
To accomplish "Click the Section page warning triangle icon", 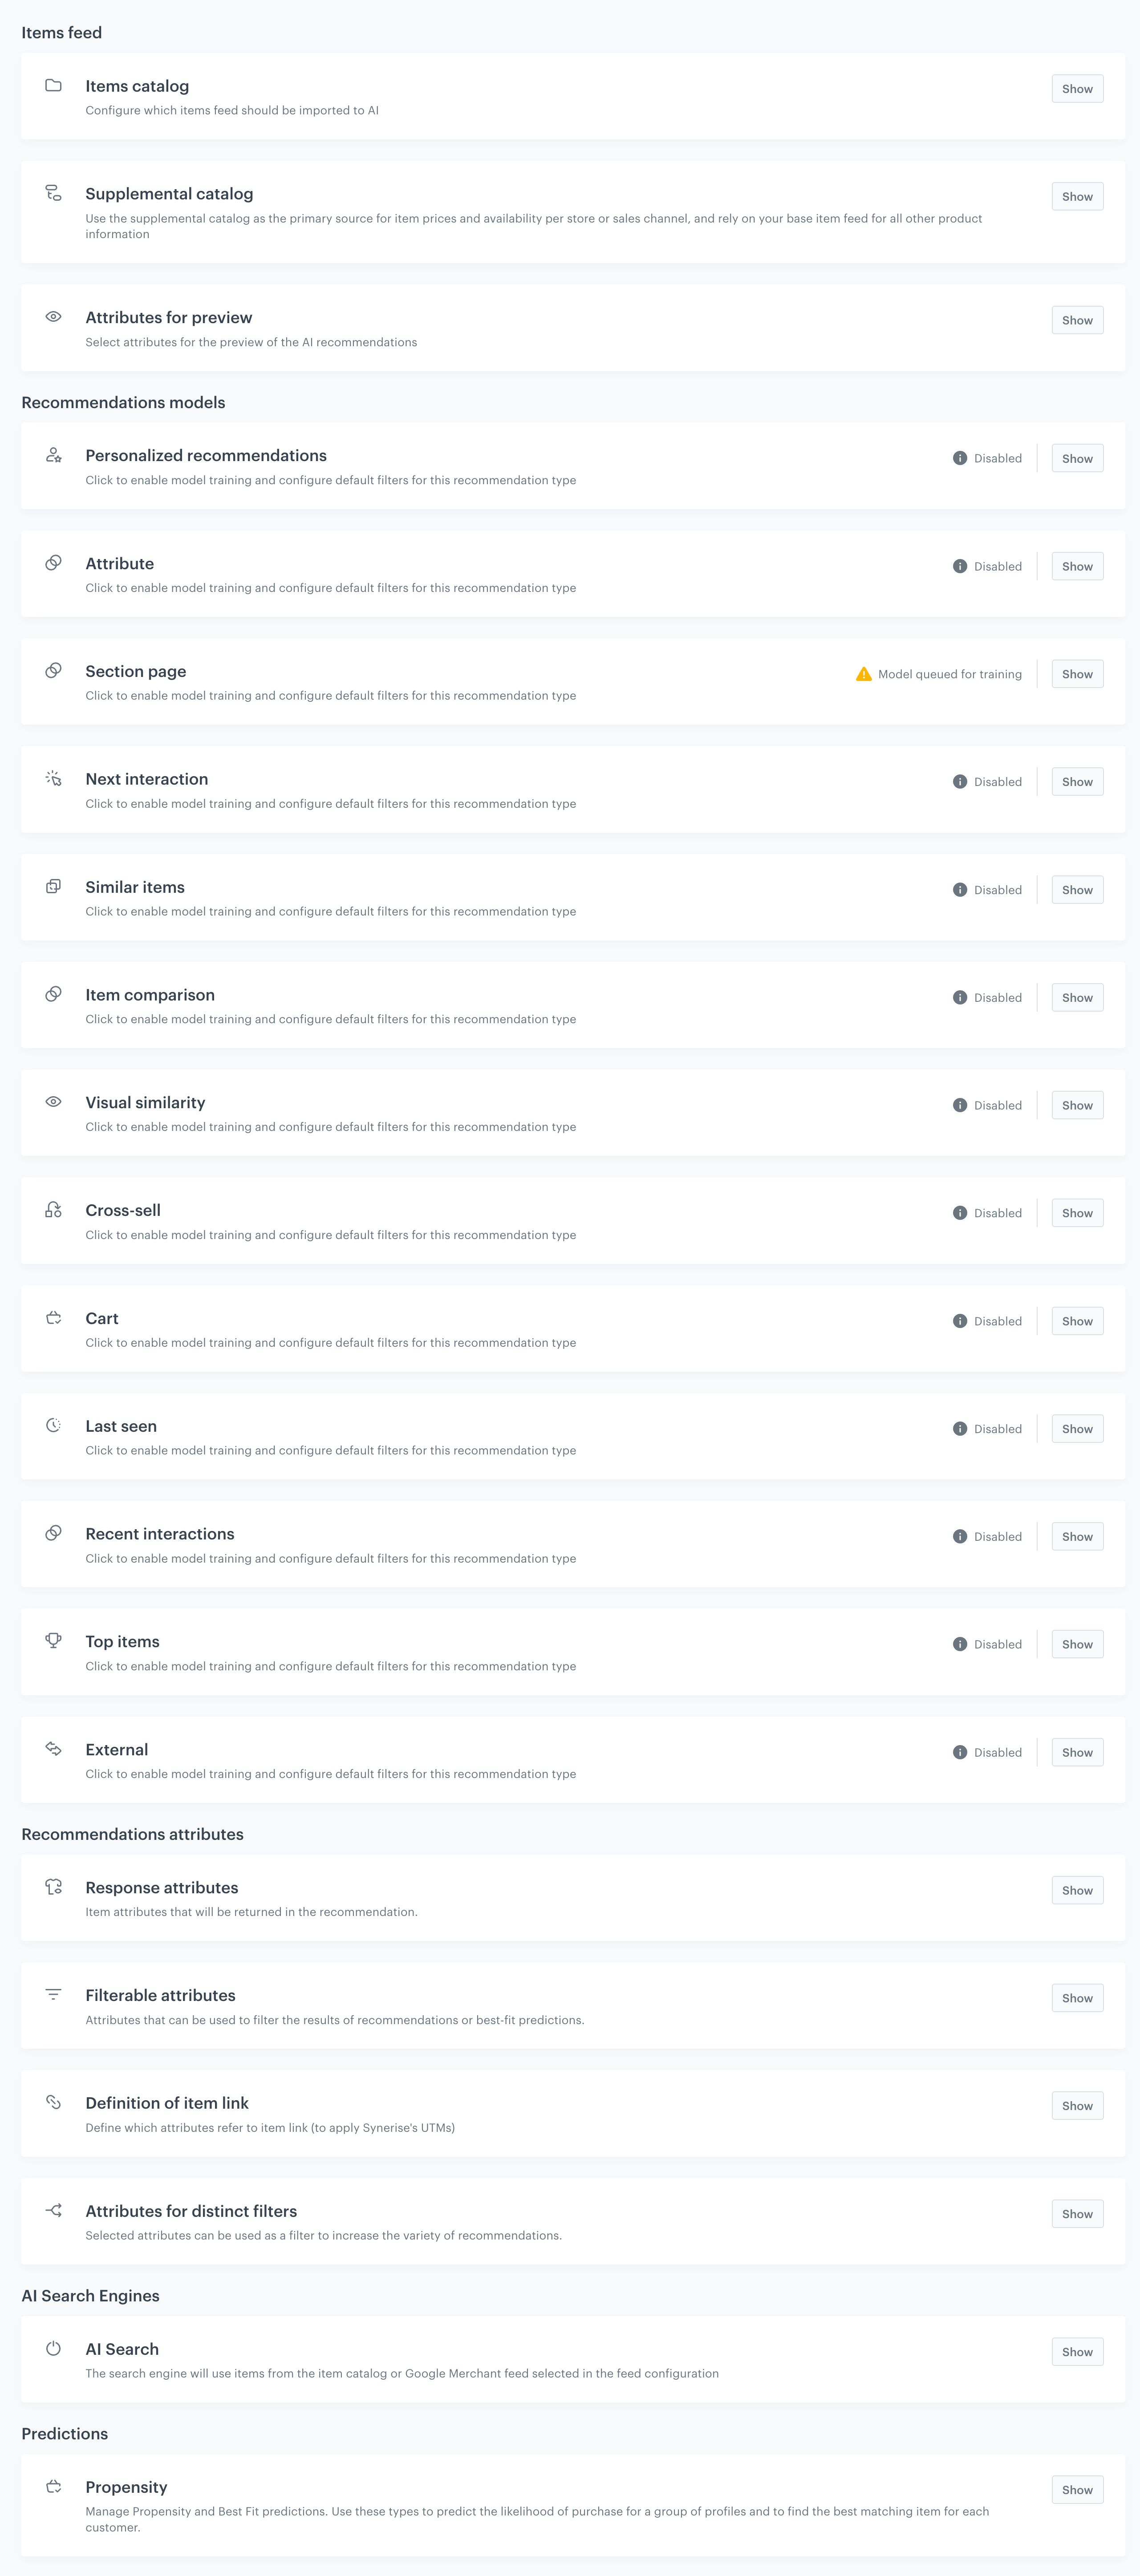I will tap(864, 674).
